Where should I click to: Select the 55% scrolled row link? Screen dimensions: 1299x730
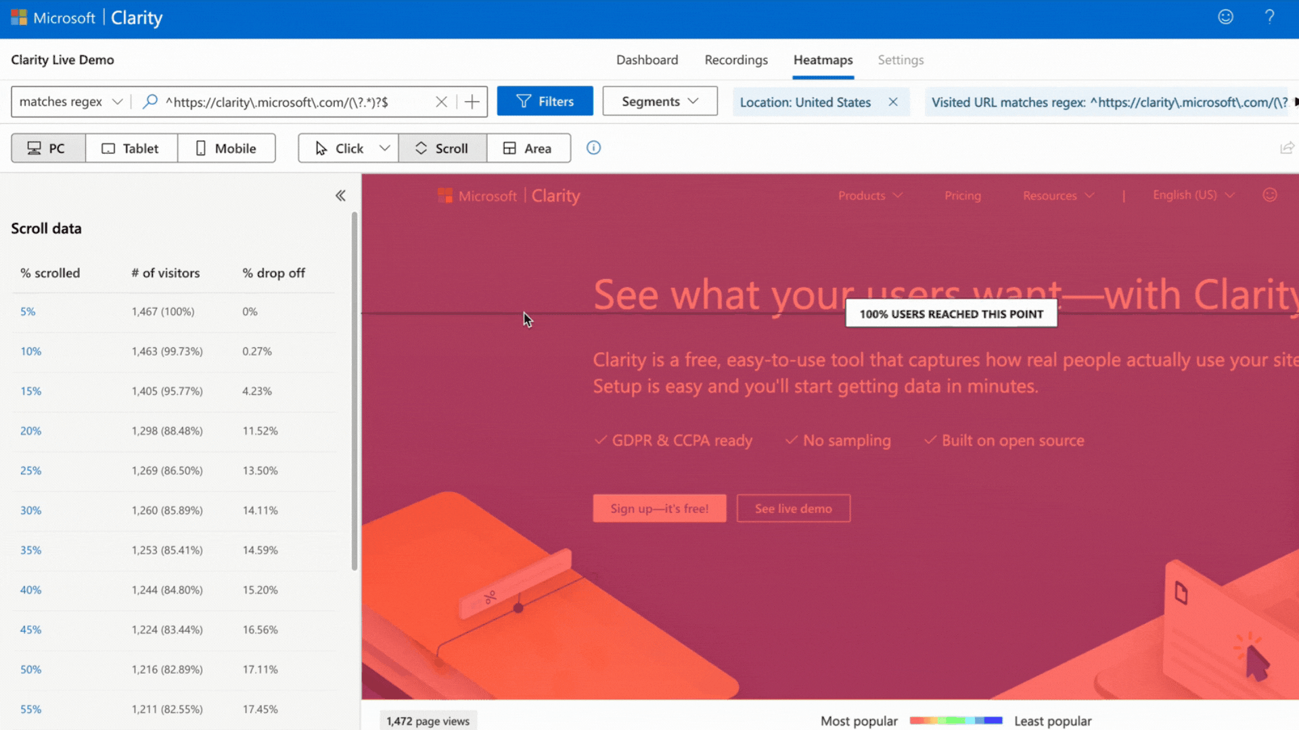(x=30, y=710)
